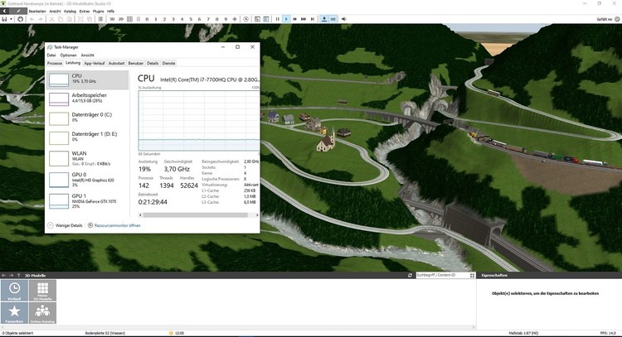Open the Ressourcenmonitor öffnen link
Image resolution: width=622 pixels, height=337 pixels.
click(117, 225)
